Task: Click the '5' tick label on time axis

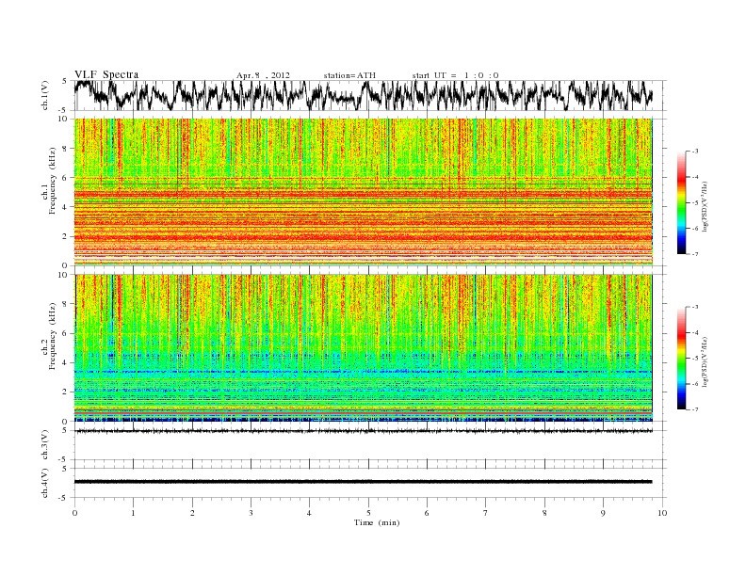Action: [368, 513]
